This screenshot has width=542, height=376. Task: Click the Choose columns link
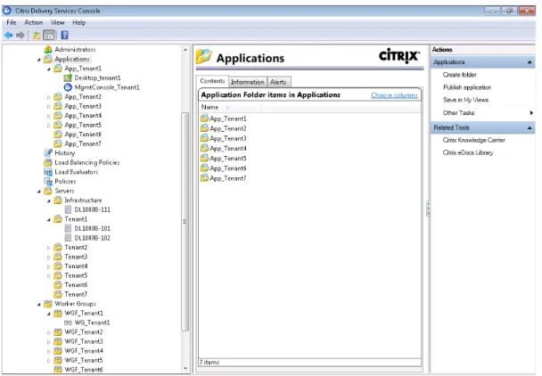pos(394,95)
